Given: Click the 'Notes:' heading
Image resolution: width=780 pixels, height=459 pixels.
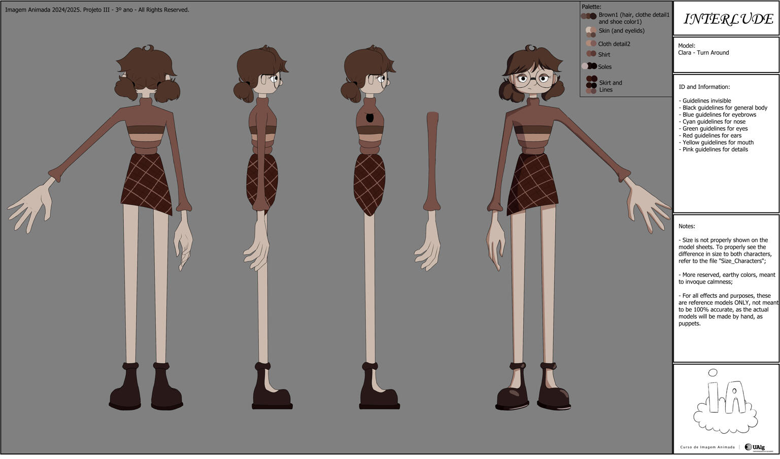Looking at the screenshot, I should [x=687, y=226].
